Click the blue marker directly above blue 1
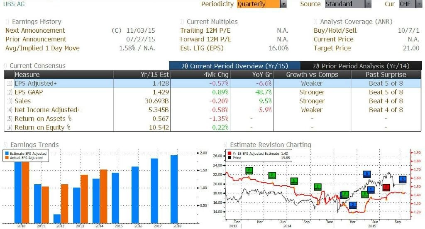 click(x=367, y=174)
